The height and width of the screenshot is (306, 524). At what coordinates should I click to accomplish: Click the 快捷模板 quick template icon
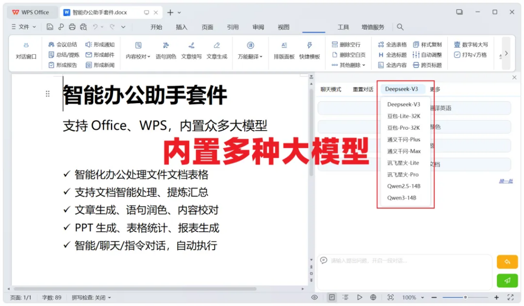coord(310,51)
